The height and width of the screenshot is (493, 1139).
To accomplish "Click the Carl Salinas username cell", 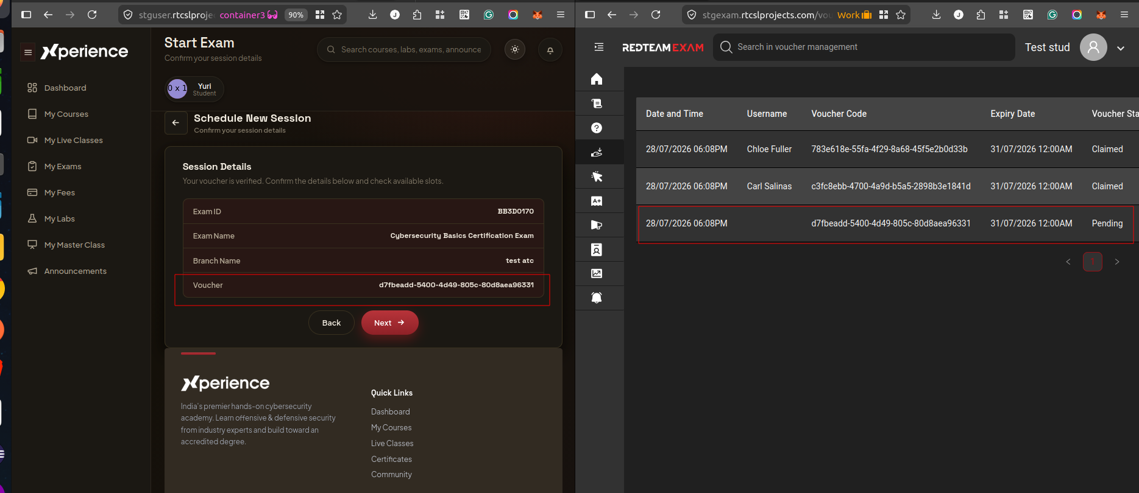I will 769,186.
